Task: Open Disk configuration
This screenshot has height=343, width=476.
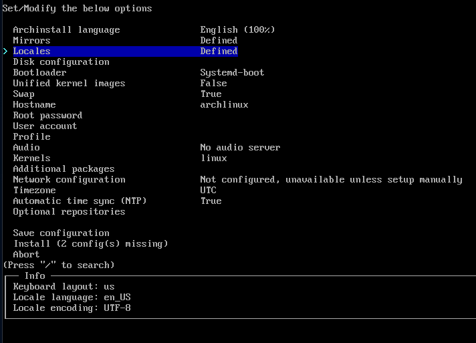Action: [x=61, y=62]
